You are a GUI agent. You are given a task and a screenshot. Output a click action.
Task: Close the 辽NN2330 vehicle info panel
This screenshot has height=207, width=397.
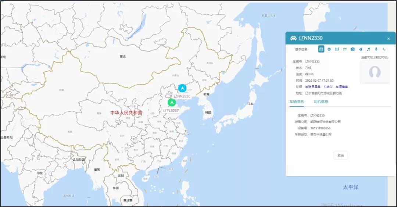point(389,39)
